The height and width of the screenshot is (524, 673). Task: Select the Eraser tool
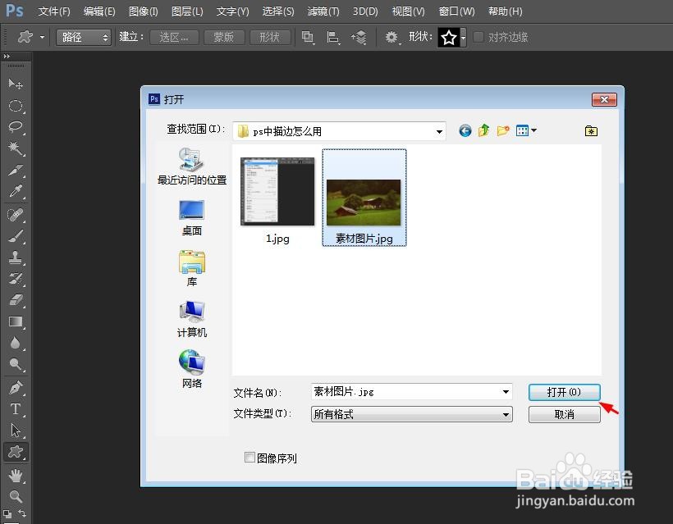tap(16, 300)
